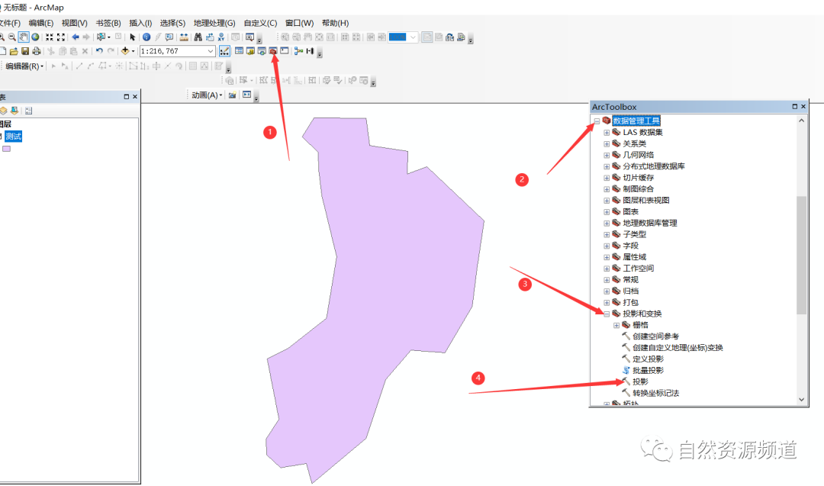Toggle List By Drawing Order in contents panel
This screenshot has width=824, height=486.
point(4,111)
